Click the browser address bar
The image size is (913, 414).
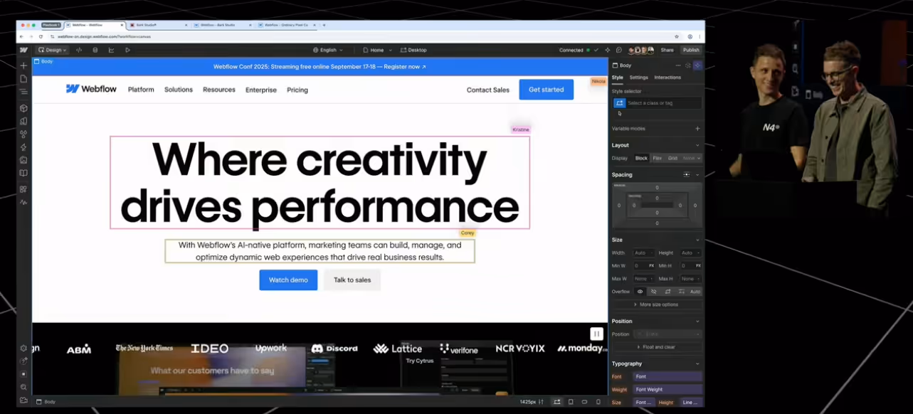pos(363,36)
